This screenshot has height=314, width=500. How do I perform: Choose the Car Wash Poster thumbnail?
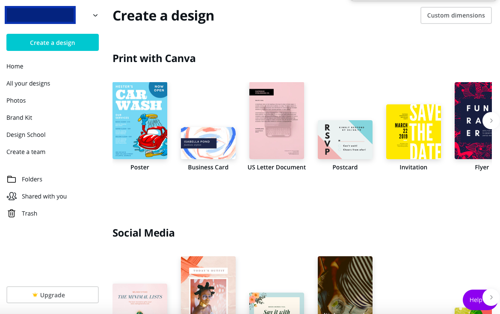[140, 121]
